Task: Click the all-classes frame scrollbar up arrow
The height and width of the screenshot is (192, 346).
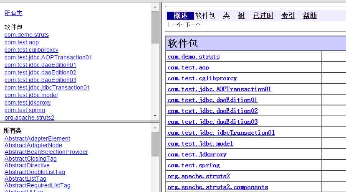Action: click(x=155, y=128)
